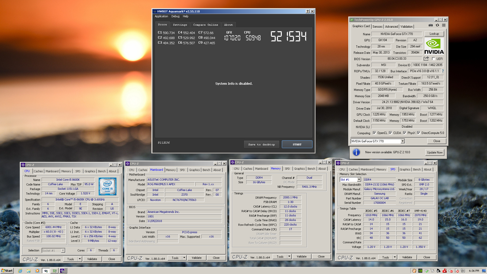The height and width of the screenshot is (274, 487).
Task: Click the taskbar clock showing 6:36 PM
Action: point(474,271)
